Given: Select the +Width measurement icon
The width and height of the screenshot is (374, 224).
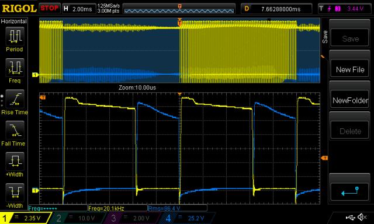Looking at the screenshot, I should coord(15,162).
